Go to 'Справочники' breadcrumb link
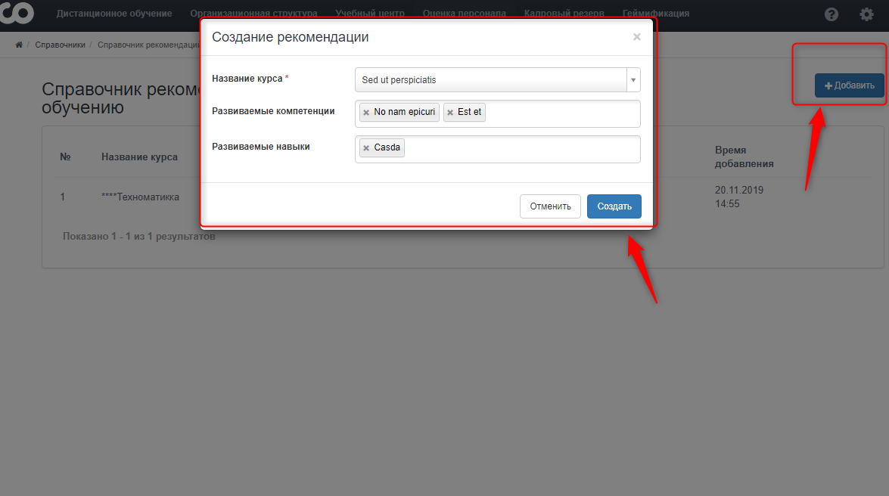The image size is (889, 496). [x=60, y=45]
